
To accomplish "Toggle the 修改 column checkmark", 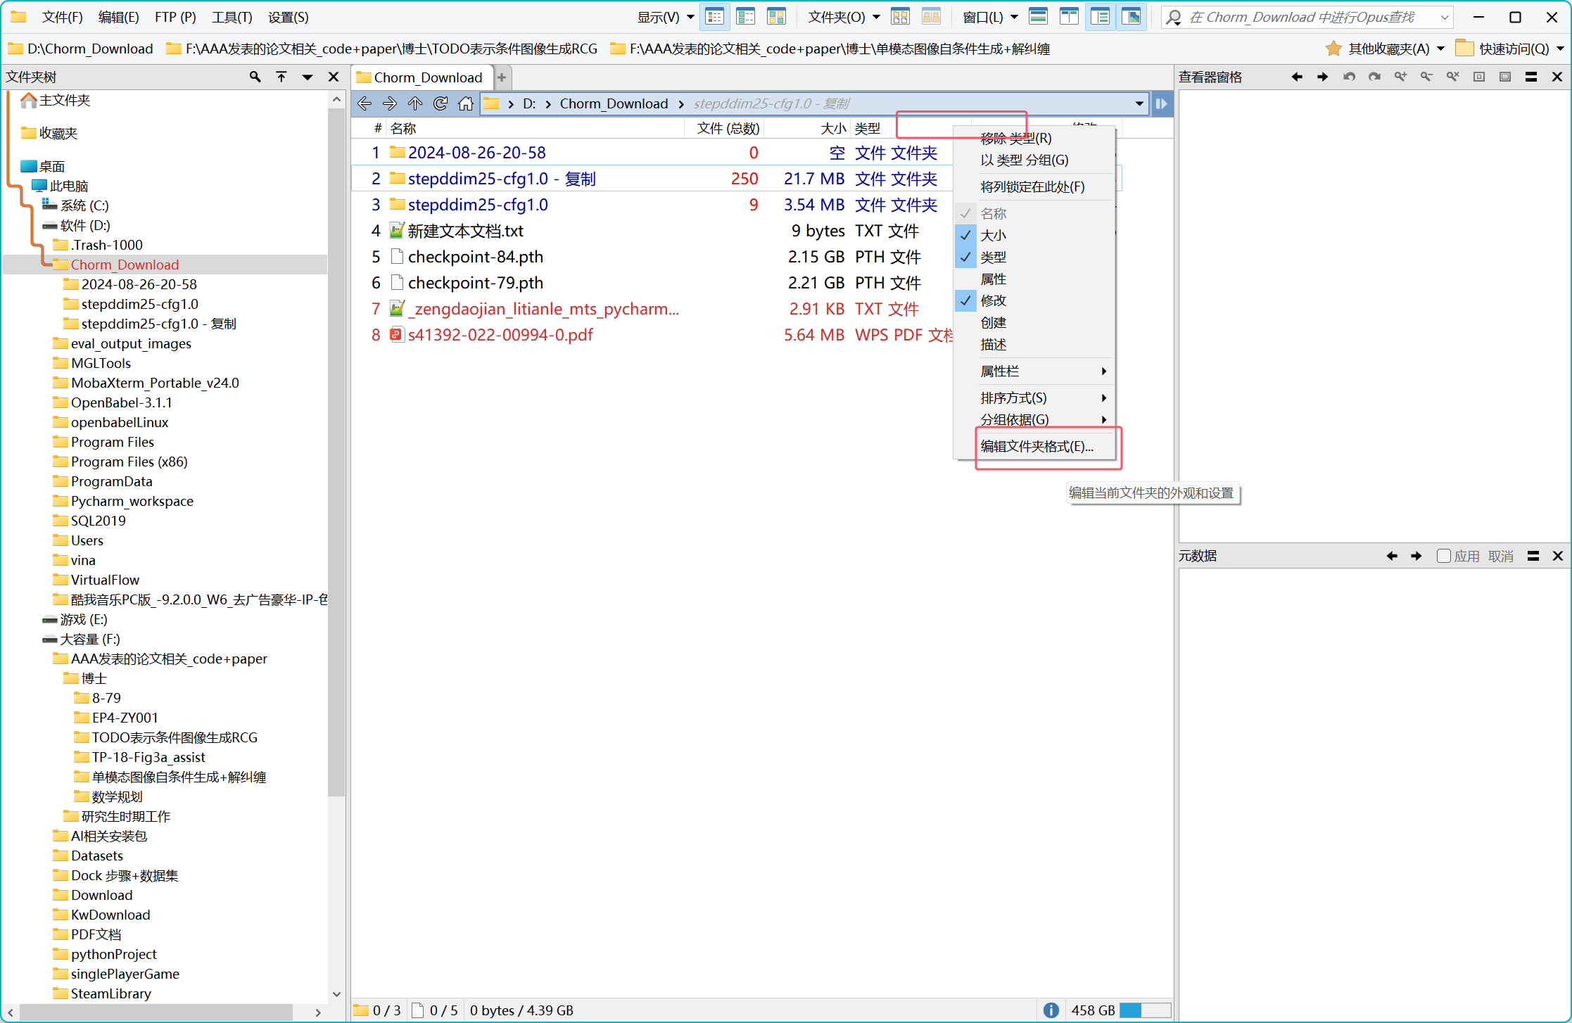I will [x=992, y=300].
